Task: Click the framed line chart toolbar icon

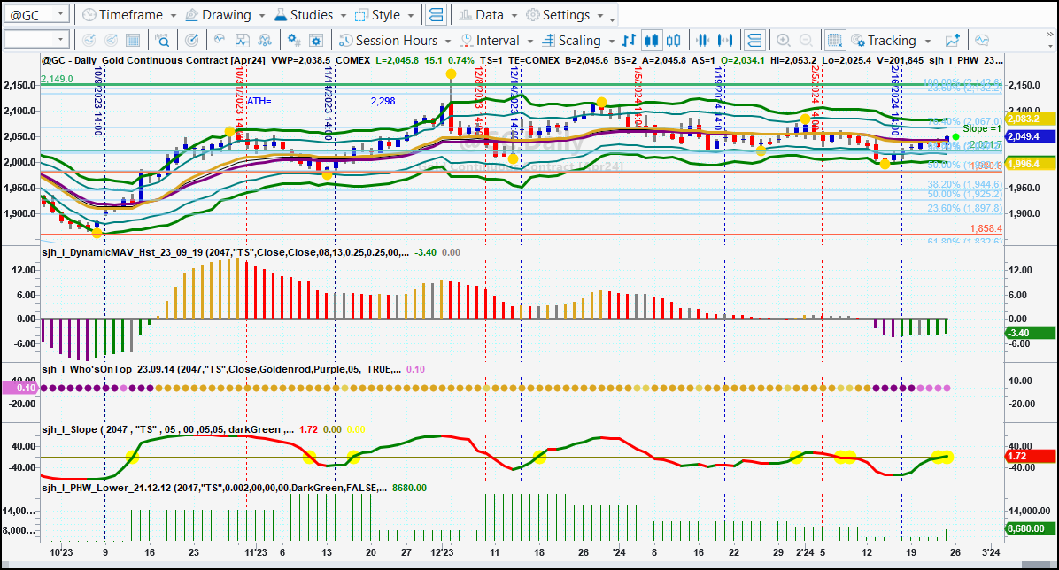Action: tap(243, 41)
